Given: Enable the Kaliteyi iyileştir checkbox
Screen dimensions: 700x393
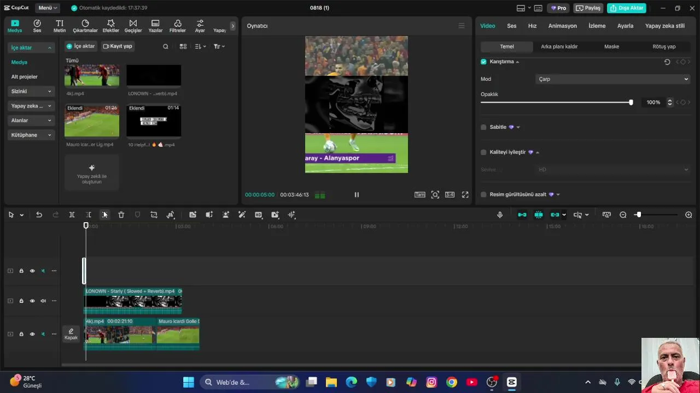Looking at the screenshot, I should pos(483,152).
